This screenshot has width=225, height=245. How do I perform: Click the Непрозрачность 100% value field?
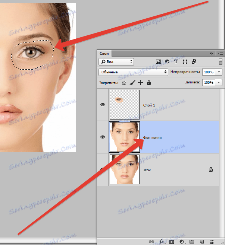tap(209, 72)
